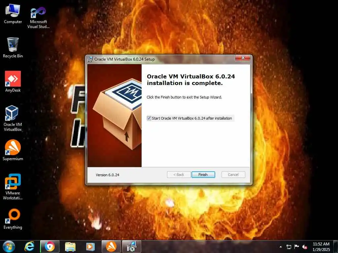Click the Cancel button in Setup wizard

(233, 175)
